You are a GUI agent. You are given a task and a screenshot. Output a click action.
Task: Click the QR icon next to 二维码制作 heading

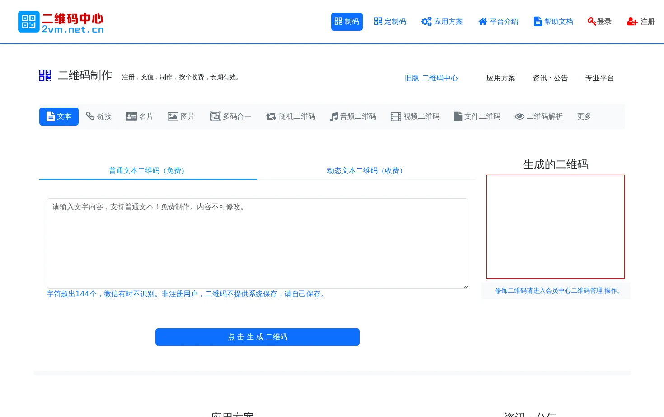pyautogui.click(x=45, y=75)
